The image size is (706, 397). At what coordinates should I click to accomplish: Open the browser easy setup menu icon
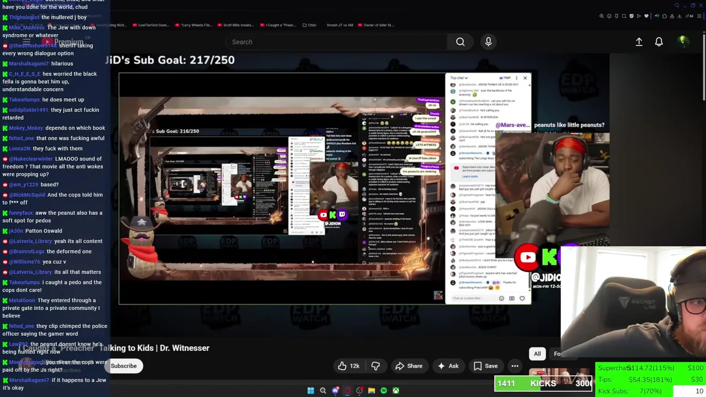pos(699,16)
